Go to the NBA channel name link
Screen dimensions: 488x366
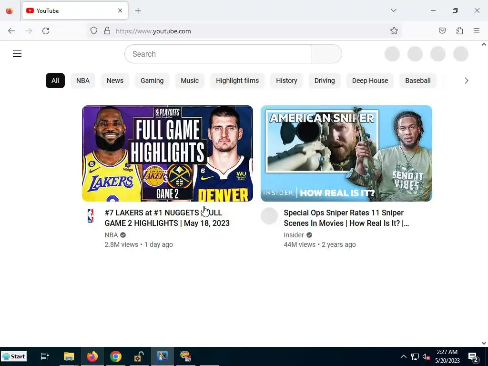(x=111, y=235)
